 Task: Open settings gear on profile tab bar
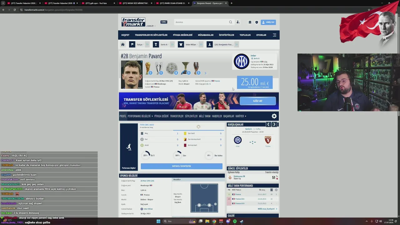pos(274,116)
